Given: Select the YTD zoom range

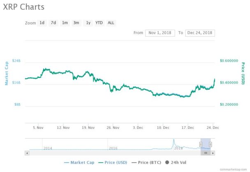Looking at the screenshot, I should pos(99,23).
